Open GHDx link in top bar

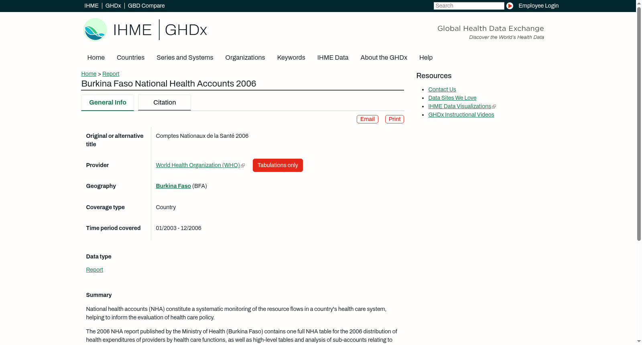(x=113, y=6)
